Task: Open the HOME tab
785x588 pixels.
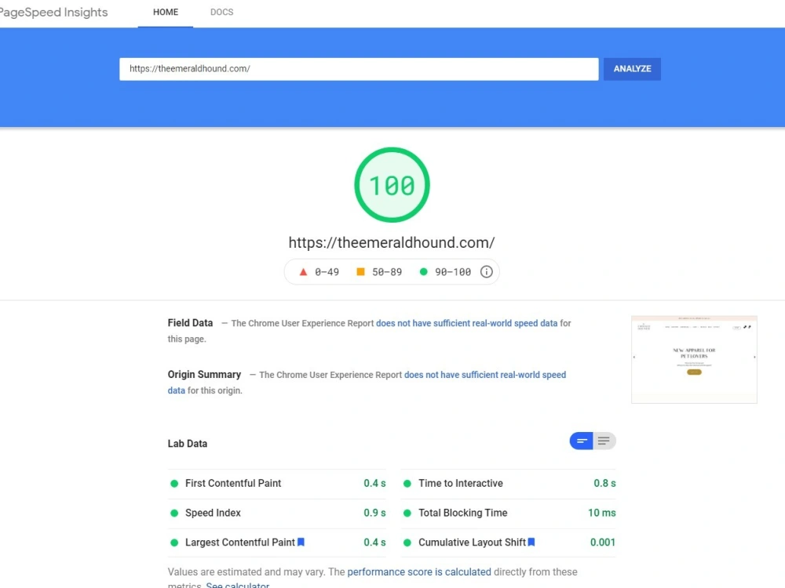Action: [166, 12]
